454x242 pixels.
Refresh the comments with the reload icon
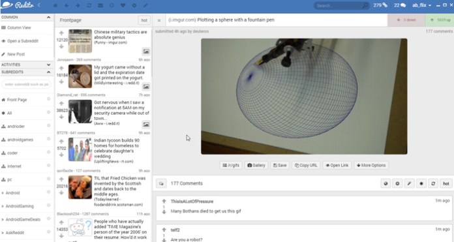433,183
